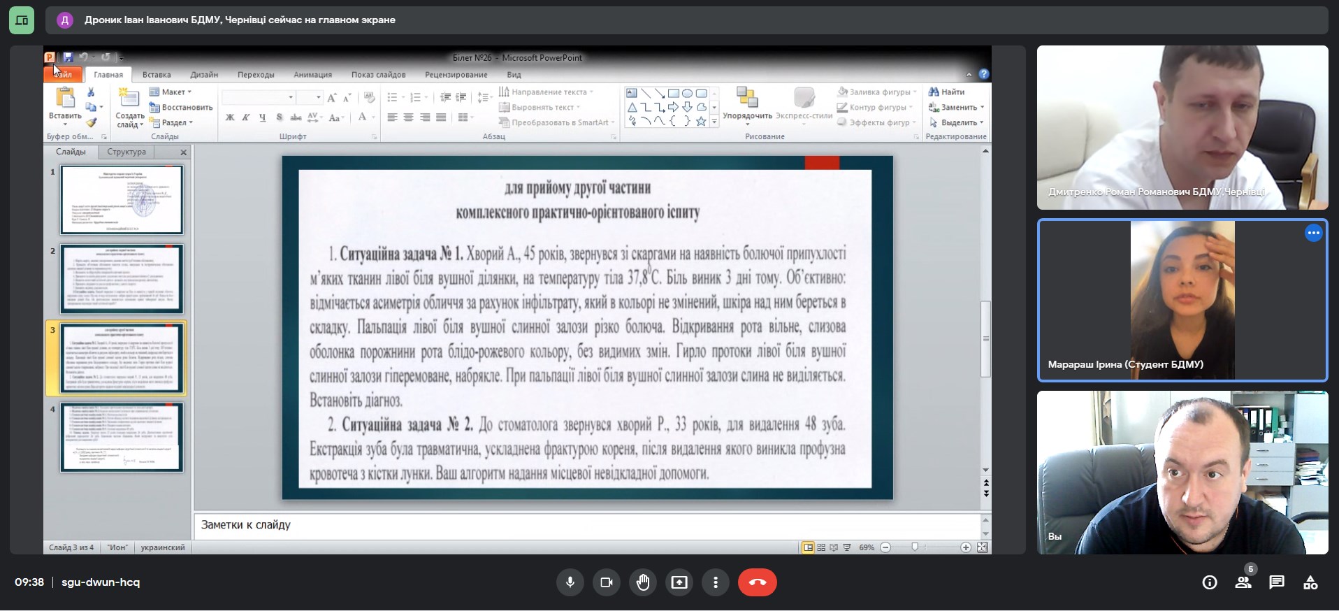Adjust the zoom slider handle
Screen dimensions: 1339x611
click(x=915, y=547)
